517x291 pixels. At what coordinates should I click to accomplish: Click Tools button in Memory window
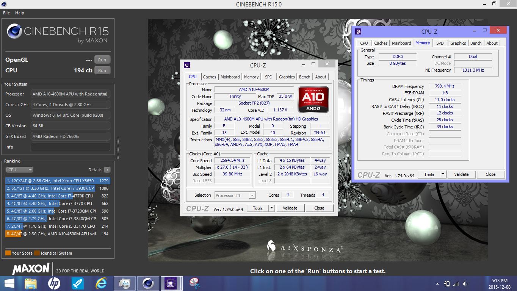point(429,174)
